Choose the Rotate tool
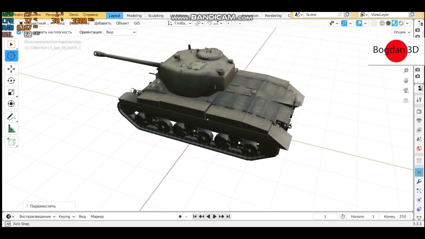Viewport: 425px width, 239px height. coord(11,80)
